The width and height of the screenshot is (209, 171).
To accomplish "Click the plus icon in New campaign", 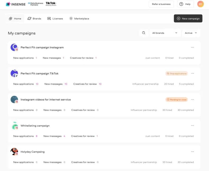I will pyautogui.click(x=179, y=18).
